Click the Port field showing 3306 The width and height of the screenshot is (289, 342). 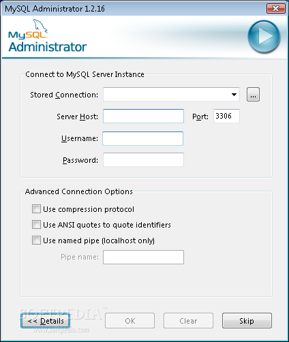click(226, 116)
